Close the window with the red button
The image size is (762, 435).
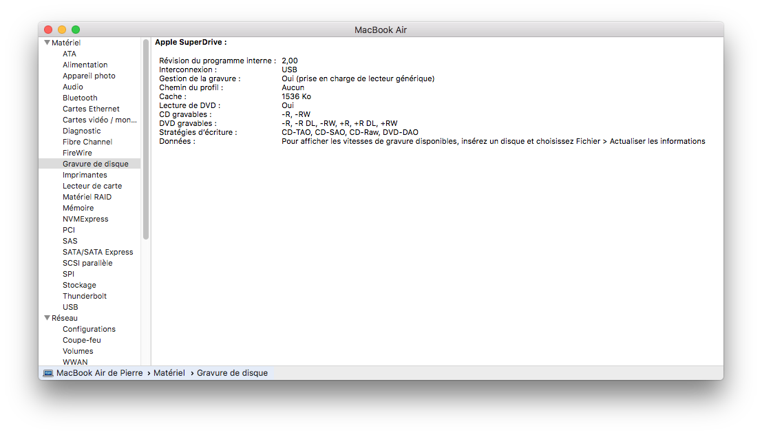click(48, 30)
